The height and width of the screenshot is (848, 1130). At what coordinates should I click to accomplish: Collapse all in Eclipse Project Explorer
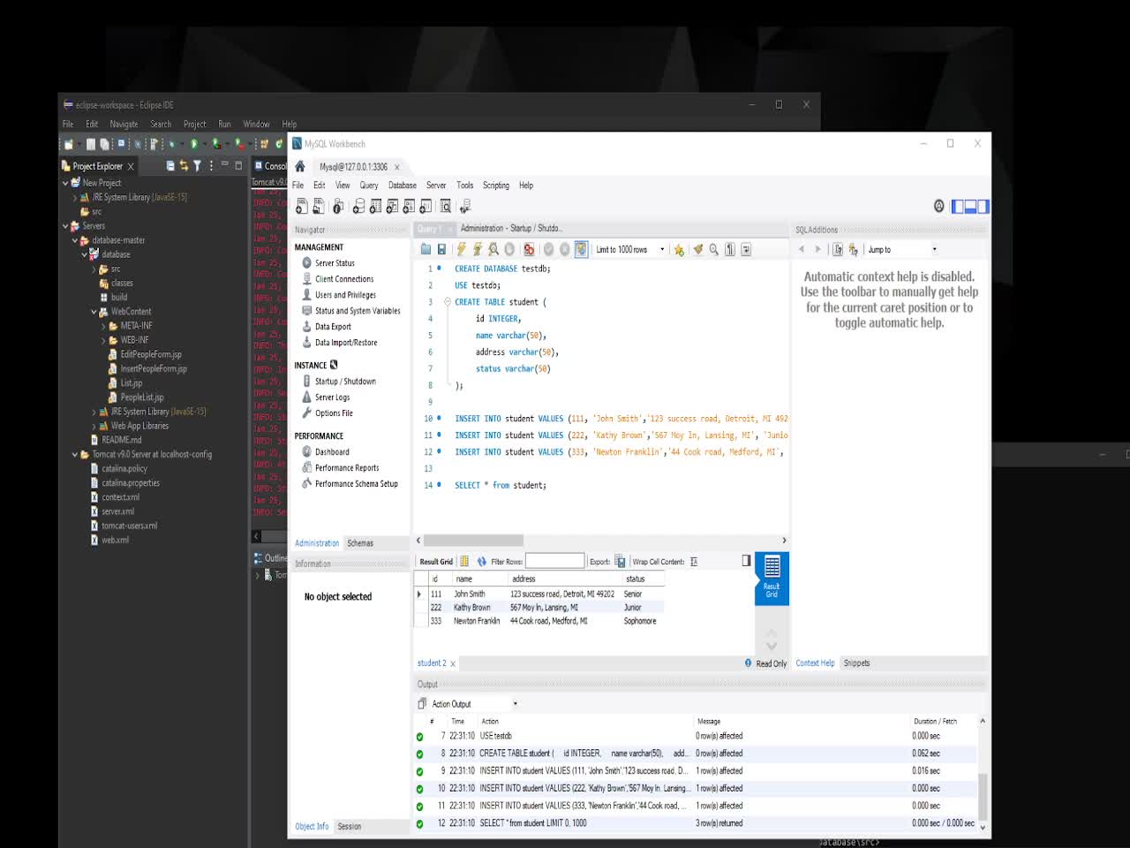coord(170,166)
